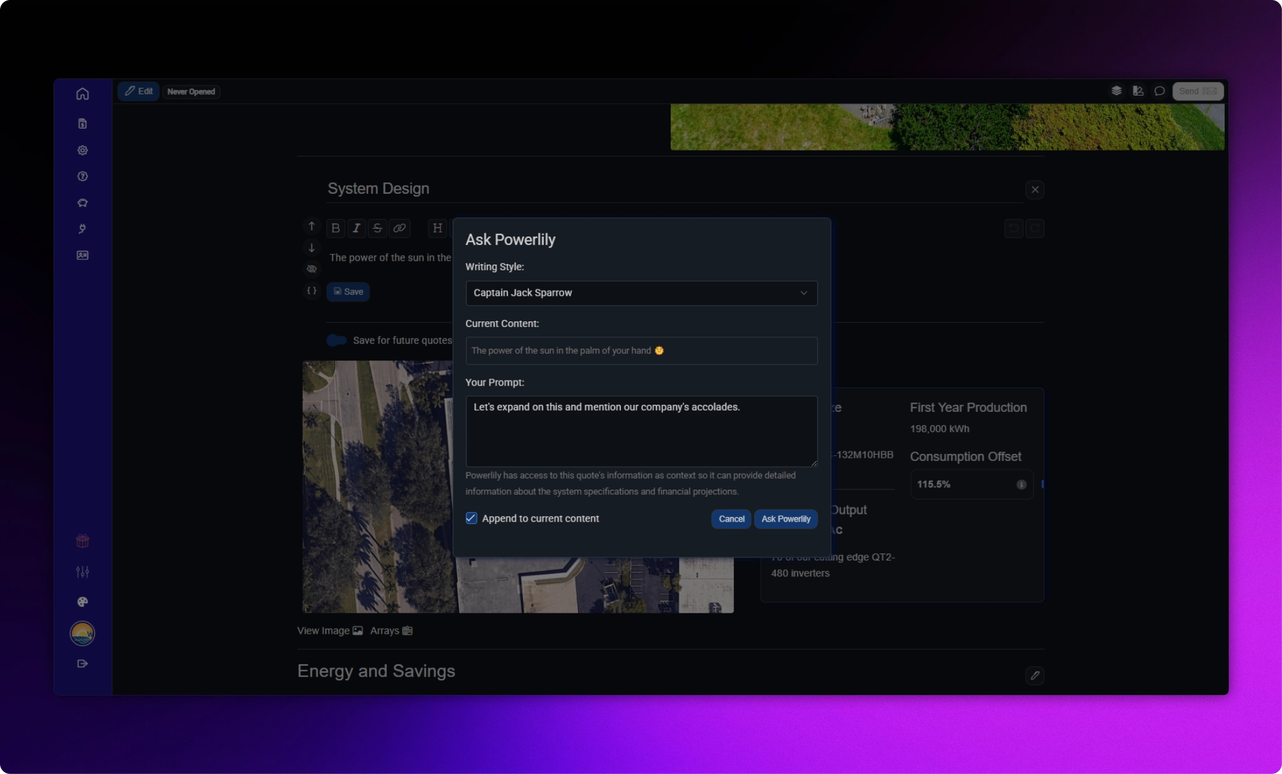
Task: Open the power plug sidebar icon
Action: tap(82, 229)
